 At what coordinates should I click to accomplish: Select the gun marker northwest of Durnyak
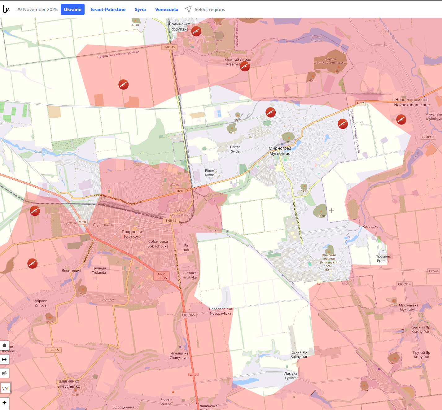(x=35, y=211)
